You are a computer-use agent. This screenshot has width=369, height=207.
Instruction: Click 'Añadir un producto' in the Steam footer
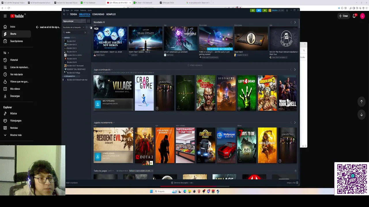click(72, 183)
